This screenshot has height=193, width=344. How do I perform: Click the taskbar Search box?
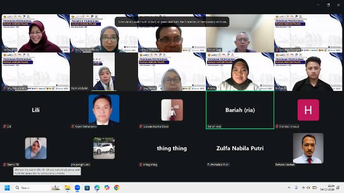point(37,188)
